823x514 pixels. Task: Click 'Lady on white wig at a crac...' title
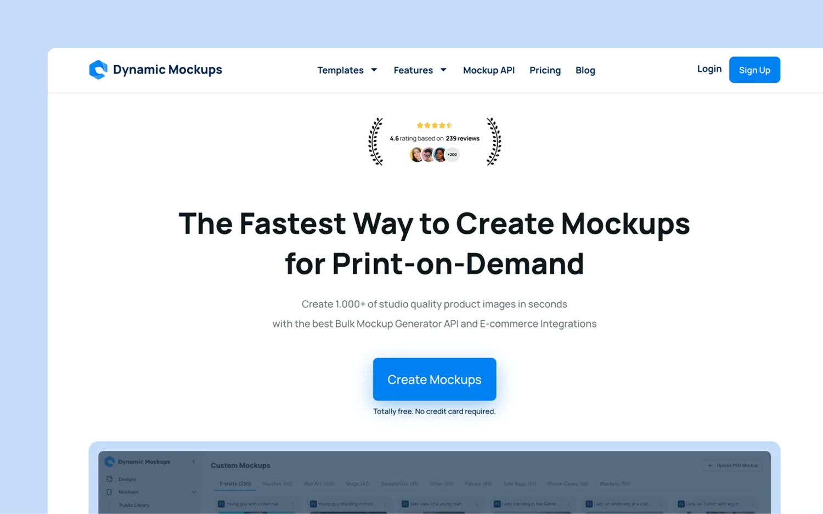pyautogui.click(x=622, y=504)
